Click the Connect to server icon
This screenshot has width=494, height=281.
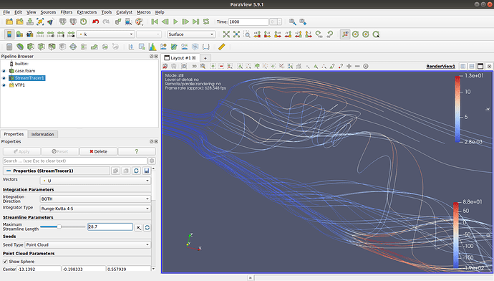(63, 22)
